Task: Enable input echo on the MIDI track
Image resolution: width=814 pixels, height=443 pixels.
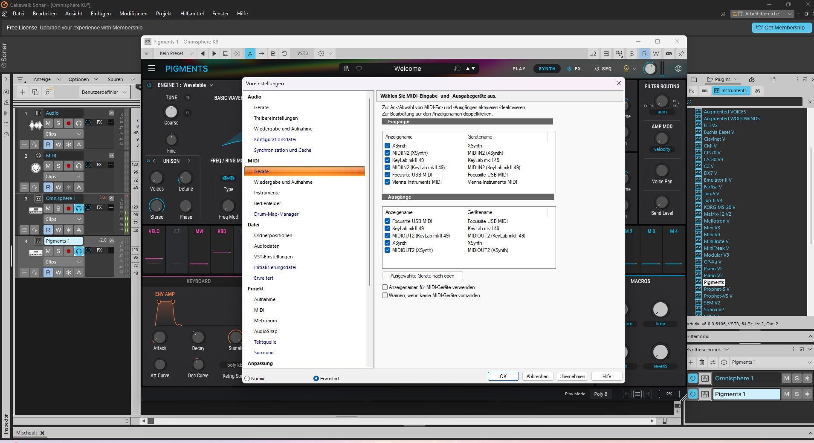Action: tap(79, 166)
